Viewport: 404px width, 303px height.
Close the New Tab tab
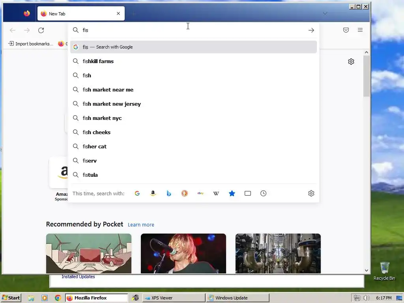pyautogui.click(x=118, y=13)
